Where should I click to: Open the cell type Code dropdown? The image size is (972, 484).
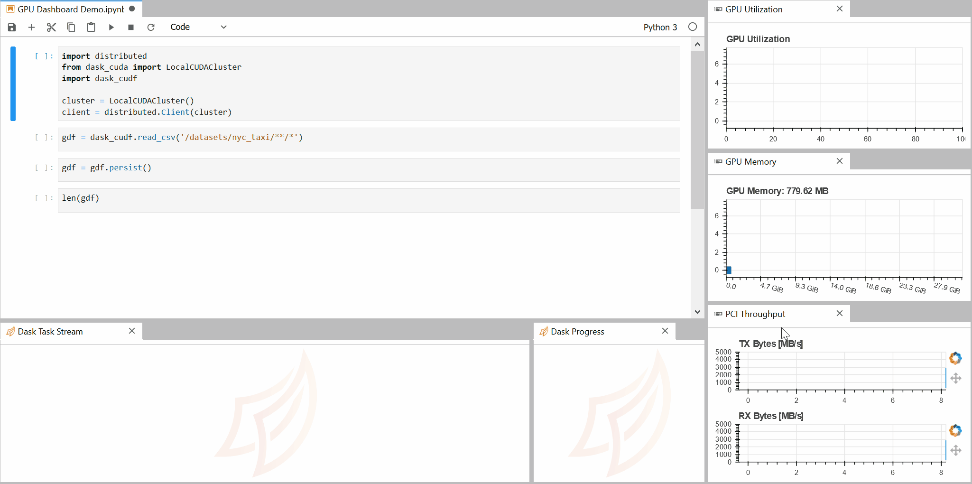pyautogui.click(x=198, y=27)
